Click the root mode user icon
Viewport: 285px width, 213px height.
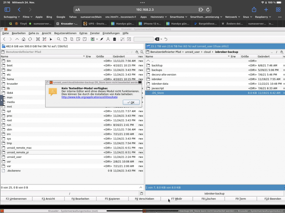[108, 39]
